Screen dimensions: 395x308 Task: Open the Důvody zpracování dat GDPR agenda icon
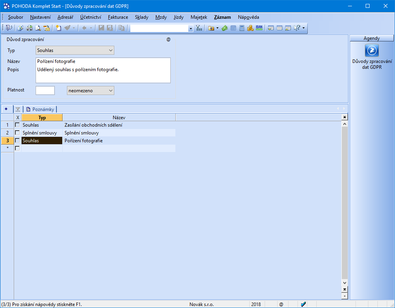[372, 51]
